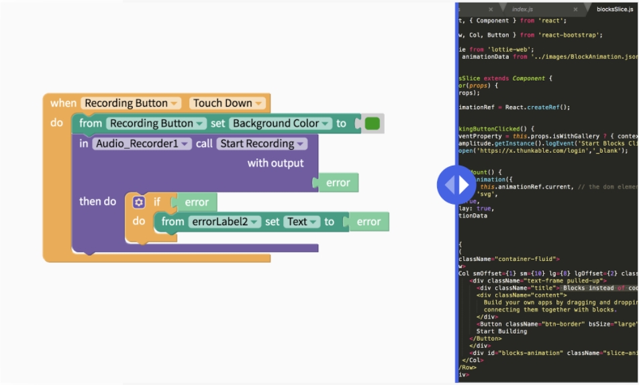Click the gear icon on the if block
This screenshot has height=385, width=639.
tap(139, 202)
